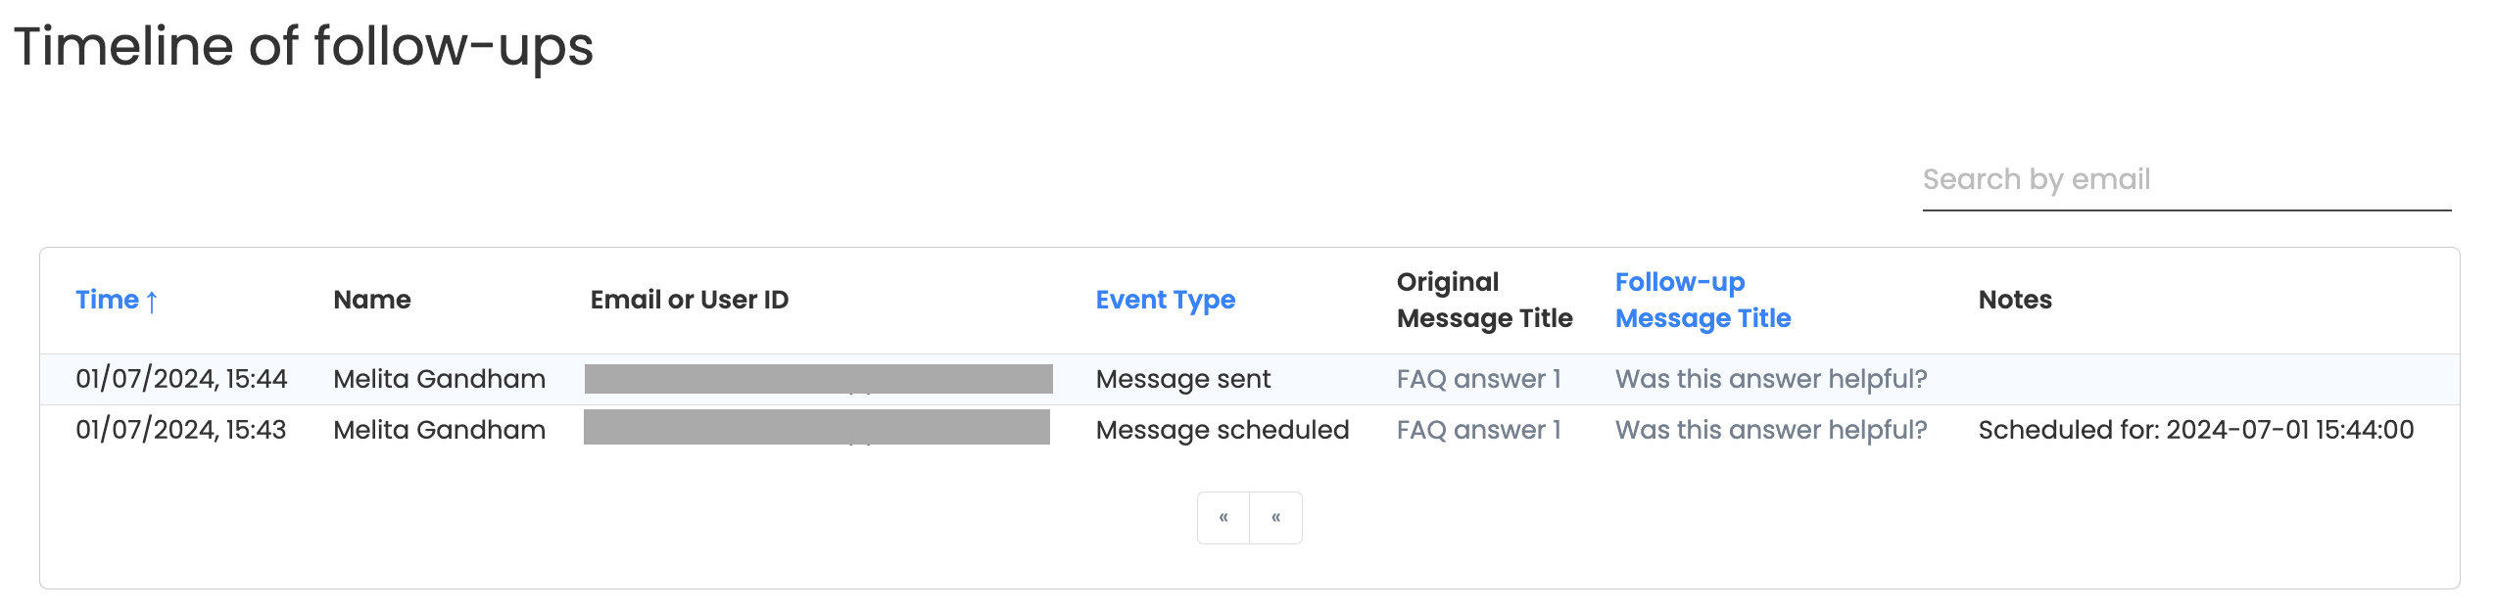The width and height of the screenshot is (2494, 611).
Task: Sort table by Time column header
Action: click(108, 300)
